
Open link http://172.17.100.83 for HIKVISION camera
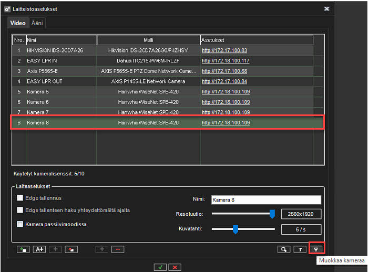pyautogui.click(x=224, y=50)
